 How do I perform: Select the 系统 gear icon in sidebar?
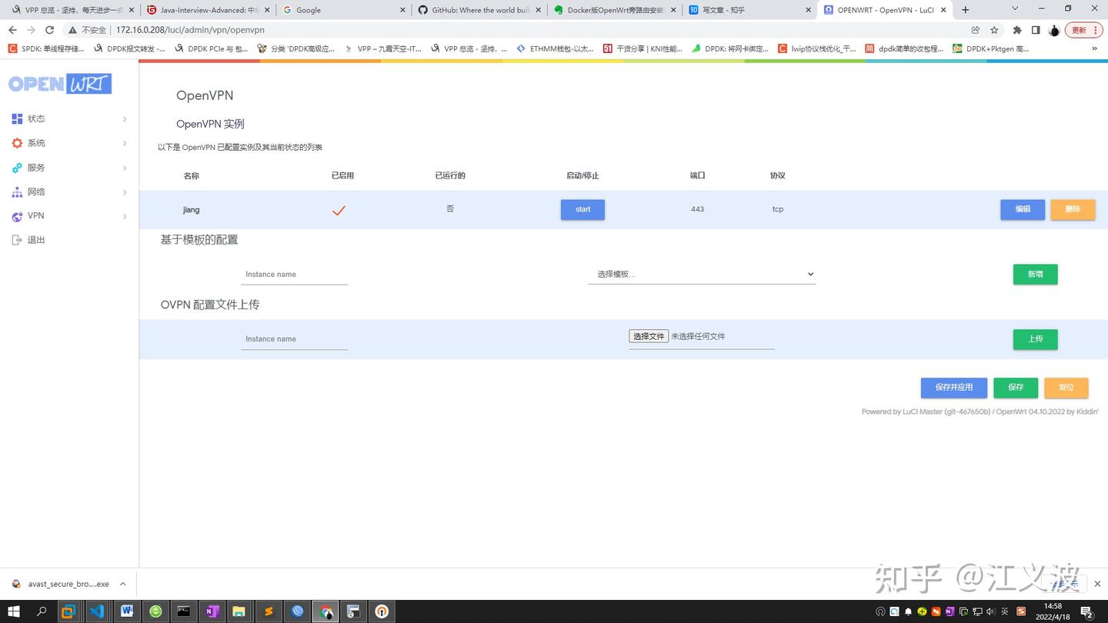click(17, 143)
